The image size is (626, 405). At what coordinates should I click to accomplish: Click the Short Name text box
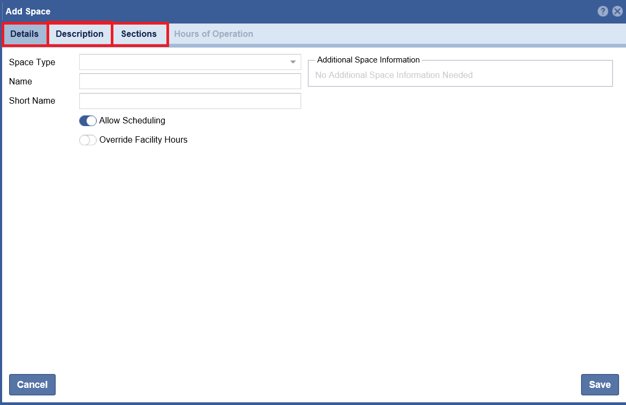(x=190, y=101)
